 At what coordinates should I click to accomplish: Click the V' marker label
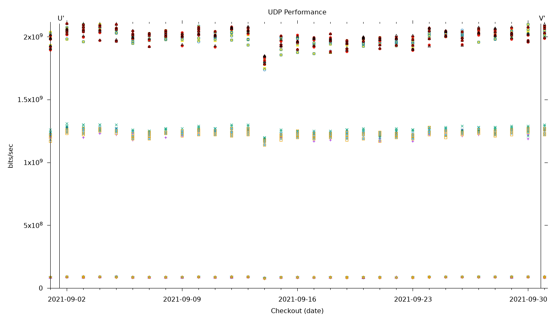pos(542,19)
